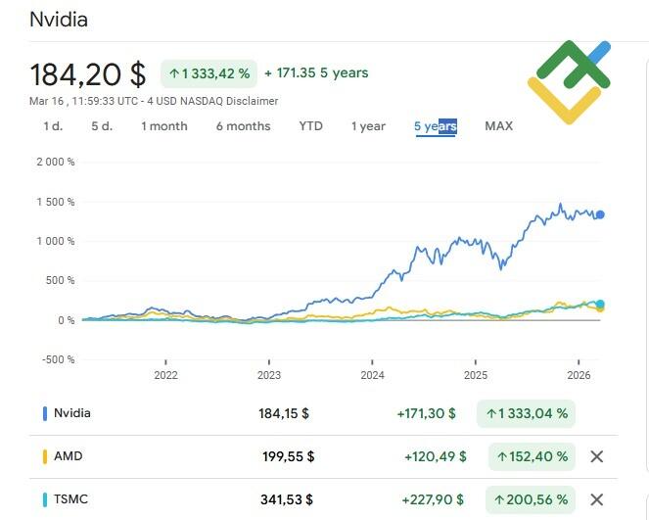Select the 5 years range tab
The width and height of the screenshot is (649, 520).
coord(436,126)
